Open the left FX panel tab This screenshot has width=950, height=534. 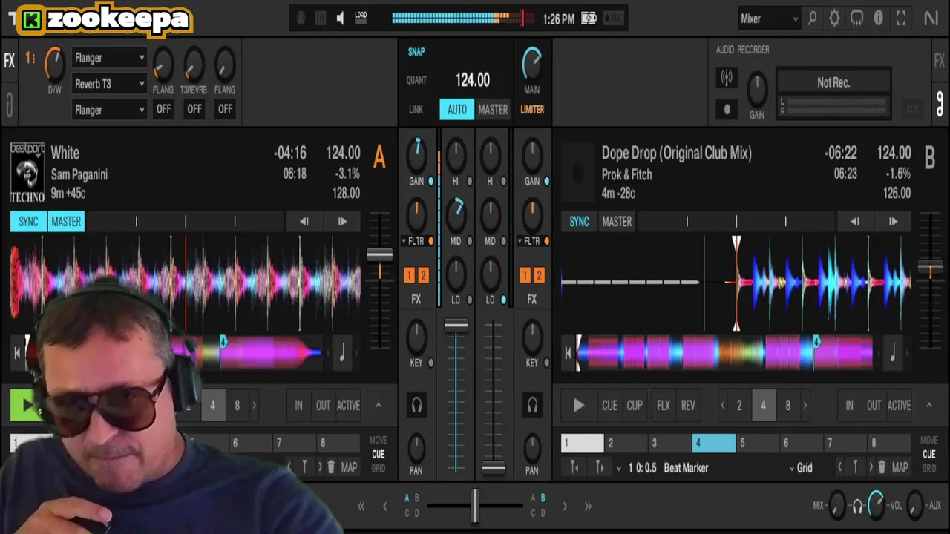9,61
